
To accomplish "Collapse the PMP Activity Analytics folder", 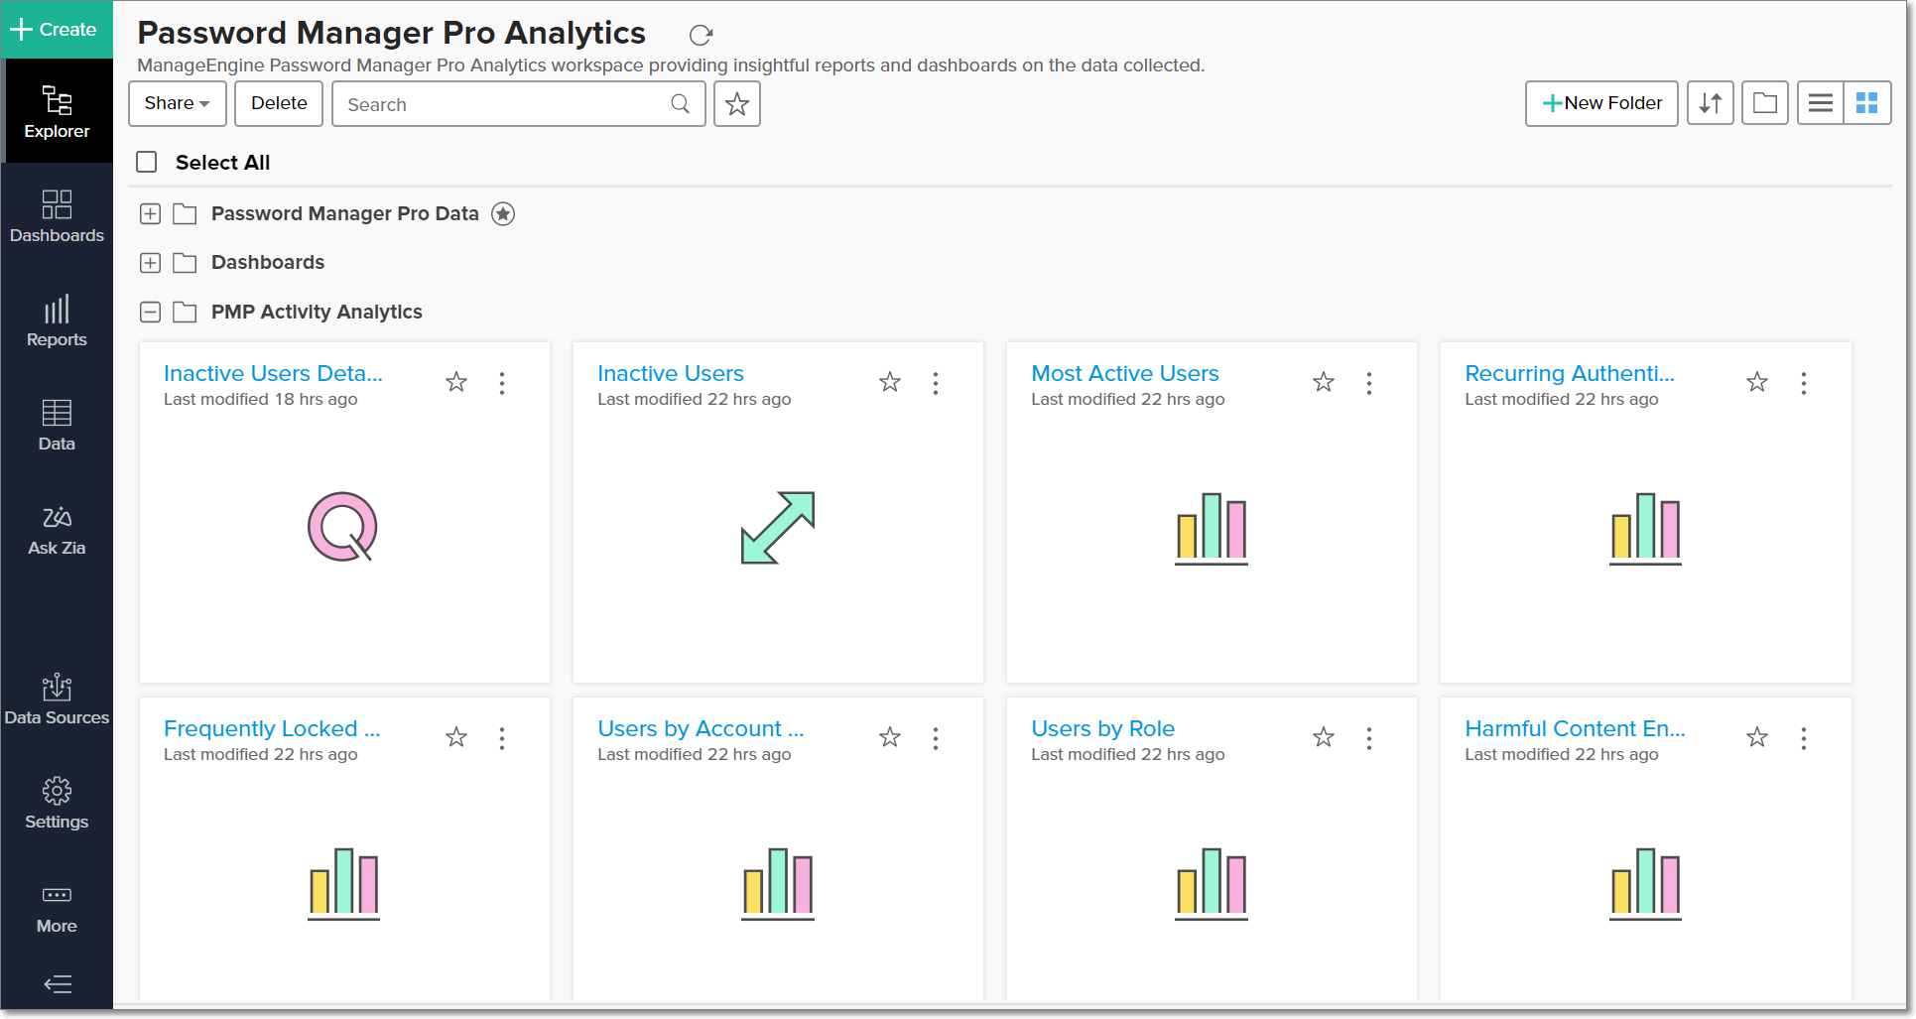I will (x=150, y=313).
